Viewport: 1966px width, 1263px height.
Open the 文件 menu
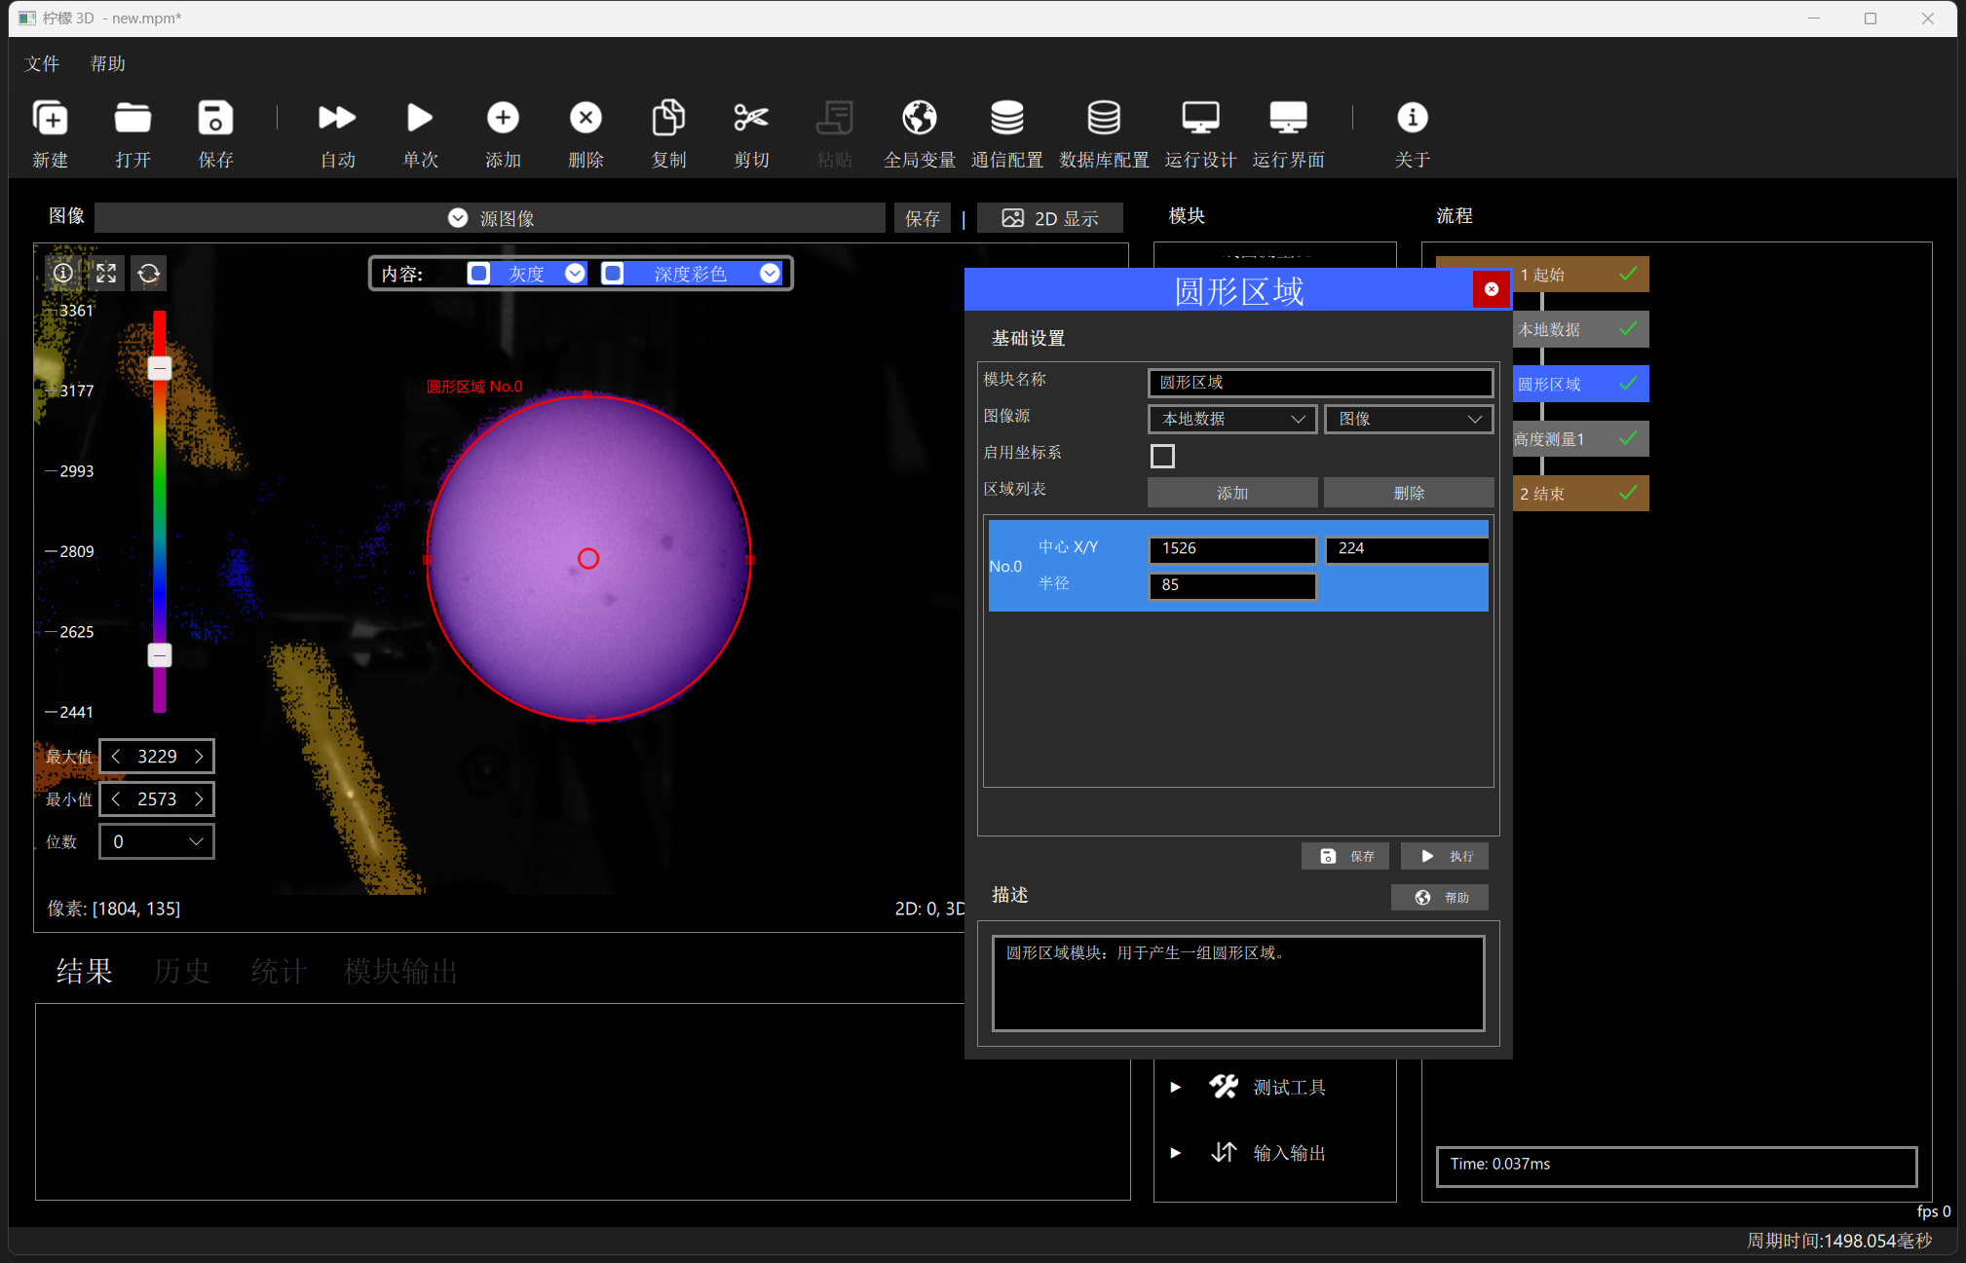click(x=42, y=63)
